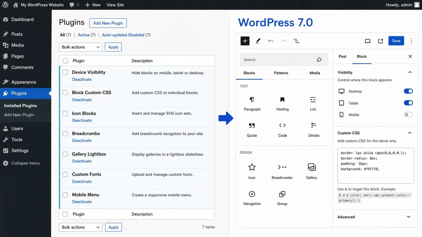
Task: Click the redo arrow in editor toolbar
Action: pos(283,41)
